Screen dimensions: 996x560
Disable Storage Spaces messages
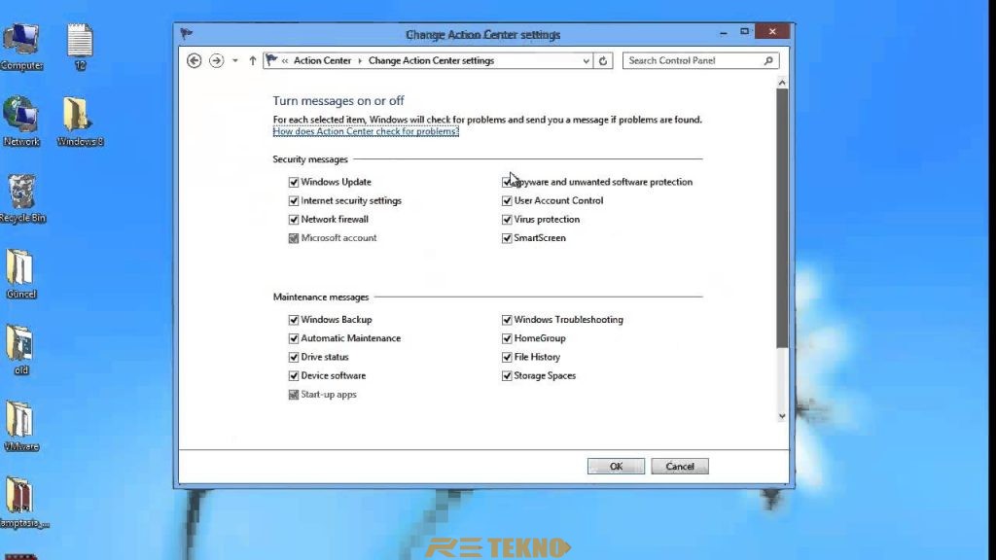506,376
